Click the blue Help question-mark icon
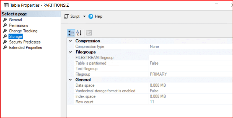The width and height of the screenshot is (233, 118). pyautogui.click(x=91, y=17)
